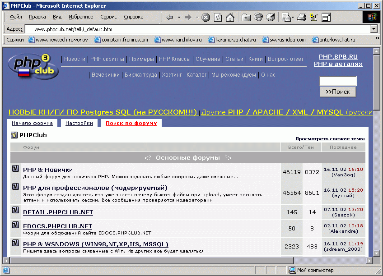Image resolution: width=383 pixels, height=276 pixels.
Task: Open the address bar dropdown list
Action: tap(374, 29)
